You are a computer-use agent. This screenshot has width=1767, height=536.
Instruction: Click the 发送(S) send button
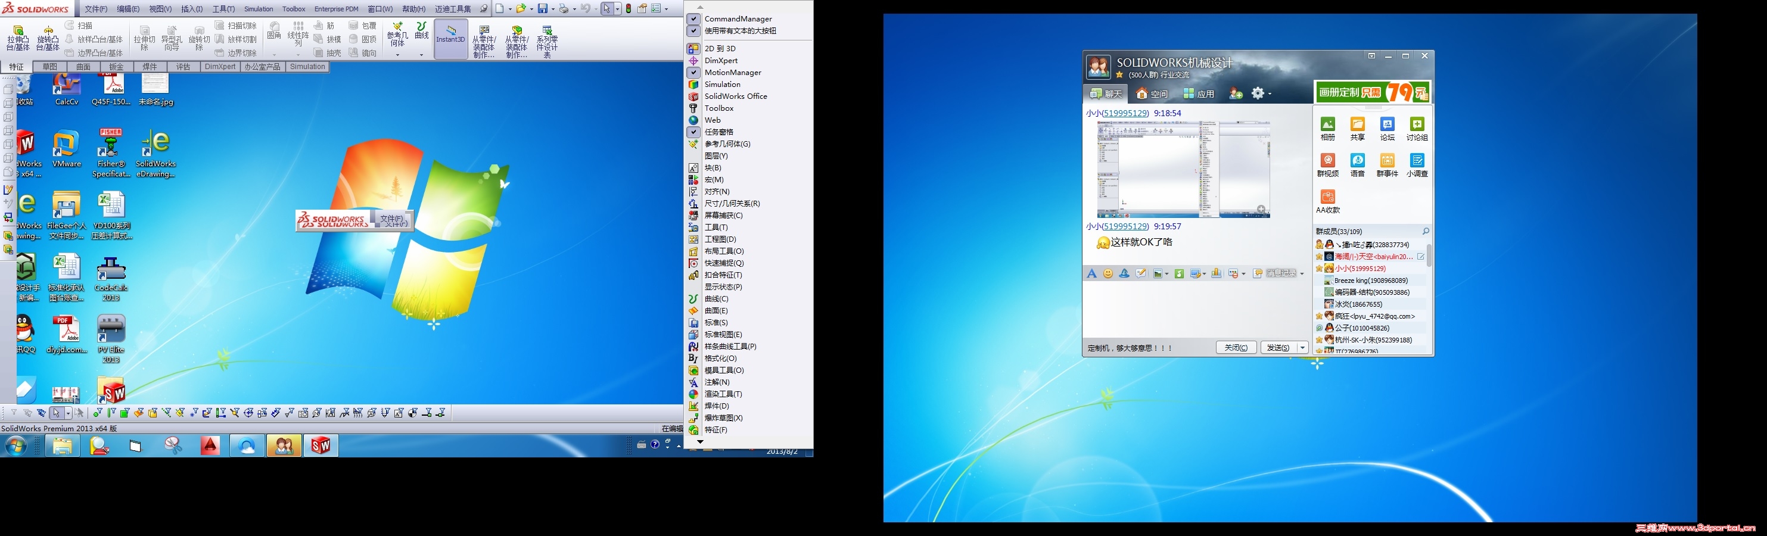click(1278, 348)
